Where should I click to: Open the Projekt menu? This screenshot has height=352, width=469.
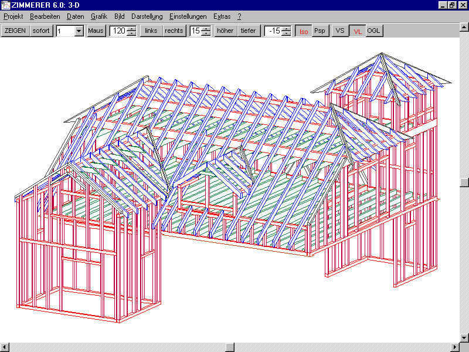tap(13, 16)
